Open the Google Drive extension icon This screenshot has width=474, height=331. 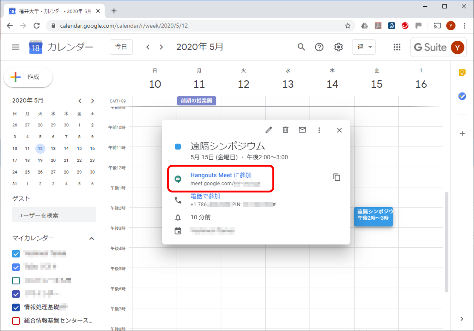click(364, 26)
